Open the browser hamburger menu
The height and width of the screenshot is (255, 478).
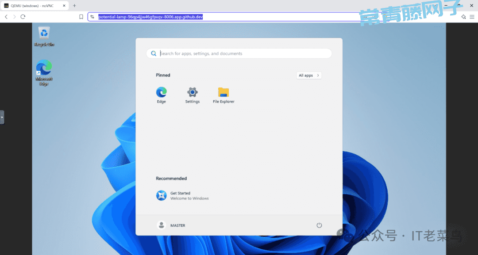(472, 17)
